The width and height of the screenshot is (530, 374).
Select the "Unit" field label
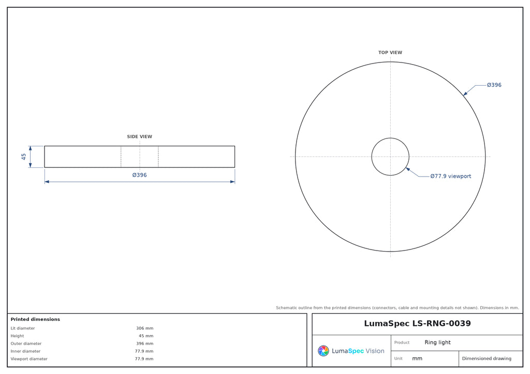pyautogui.click(x=398, y=359)
